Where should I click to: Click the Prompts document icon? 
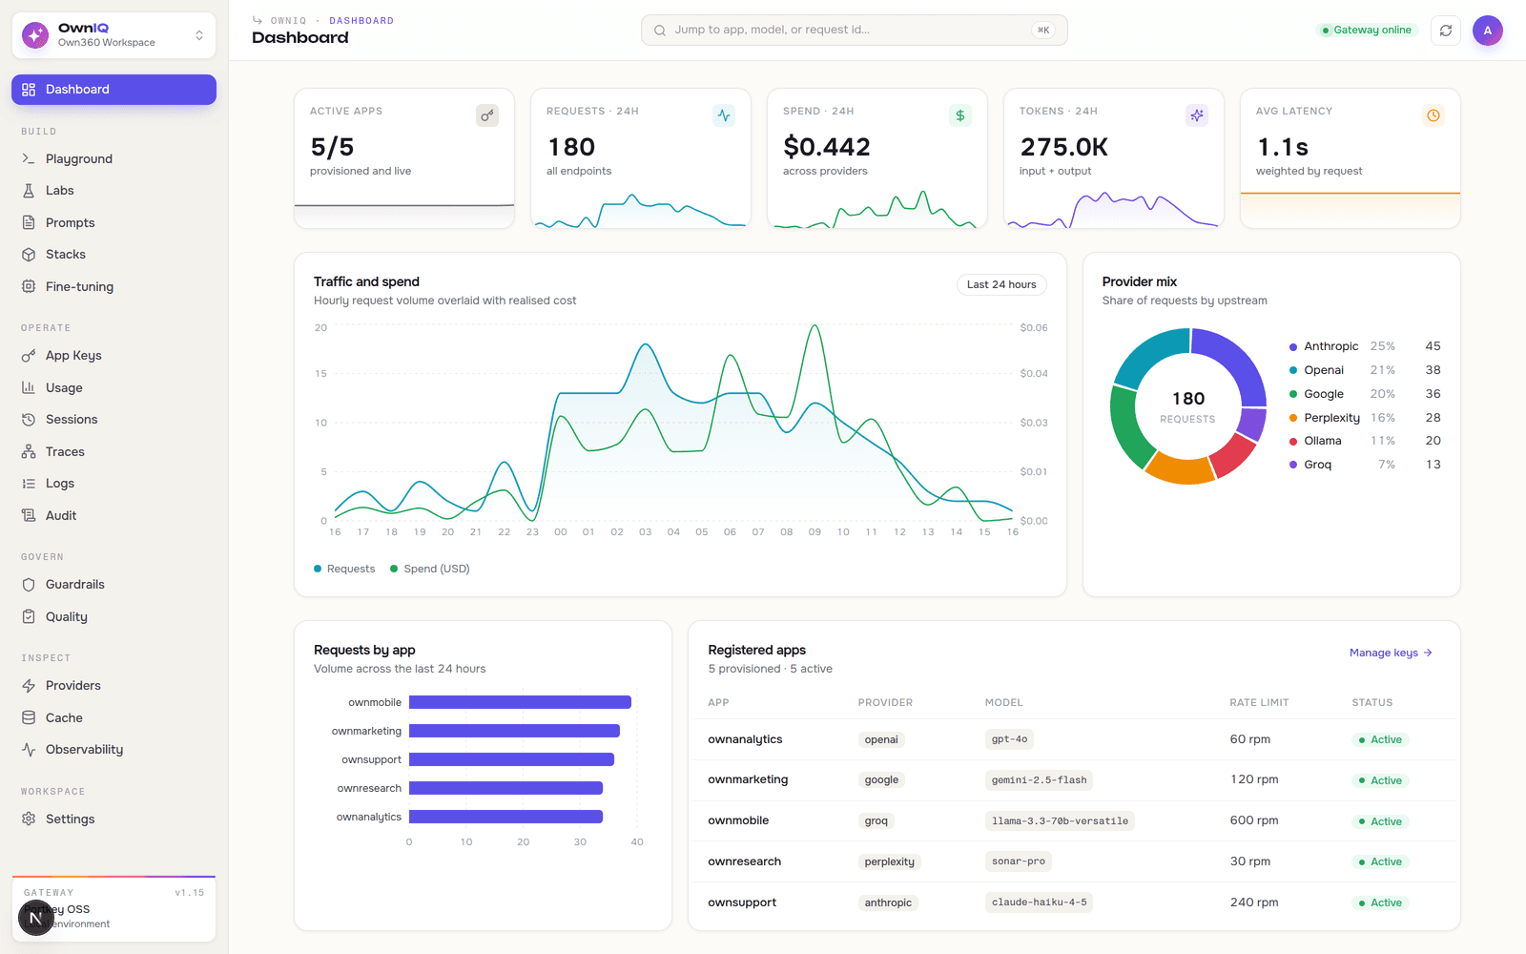29,223
